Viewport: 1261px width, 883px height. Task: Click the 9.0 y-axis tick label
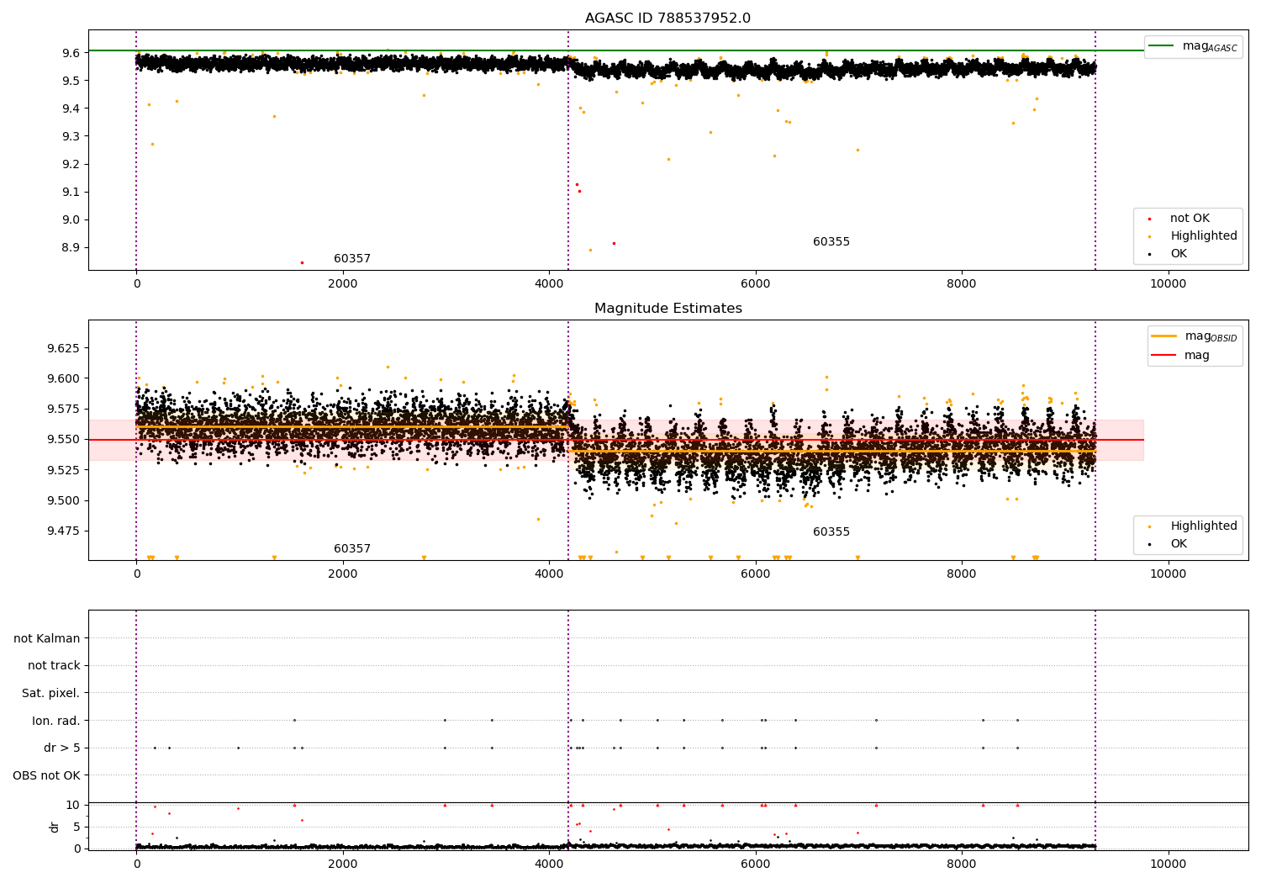(71, 220)
